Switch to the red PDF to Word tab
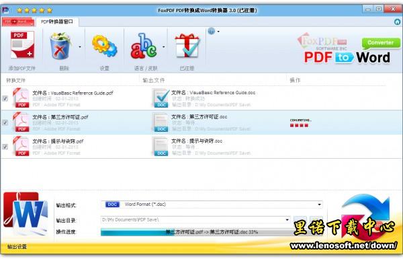Screen dimensions: 403x259 point(17,22)
